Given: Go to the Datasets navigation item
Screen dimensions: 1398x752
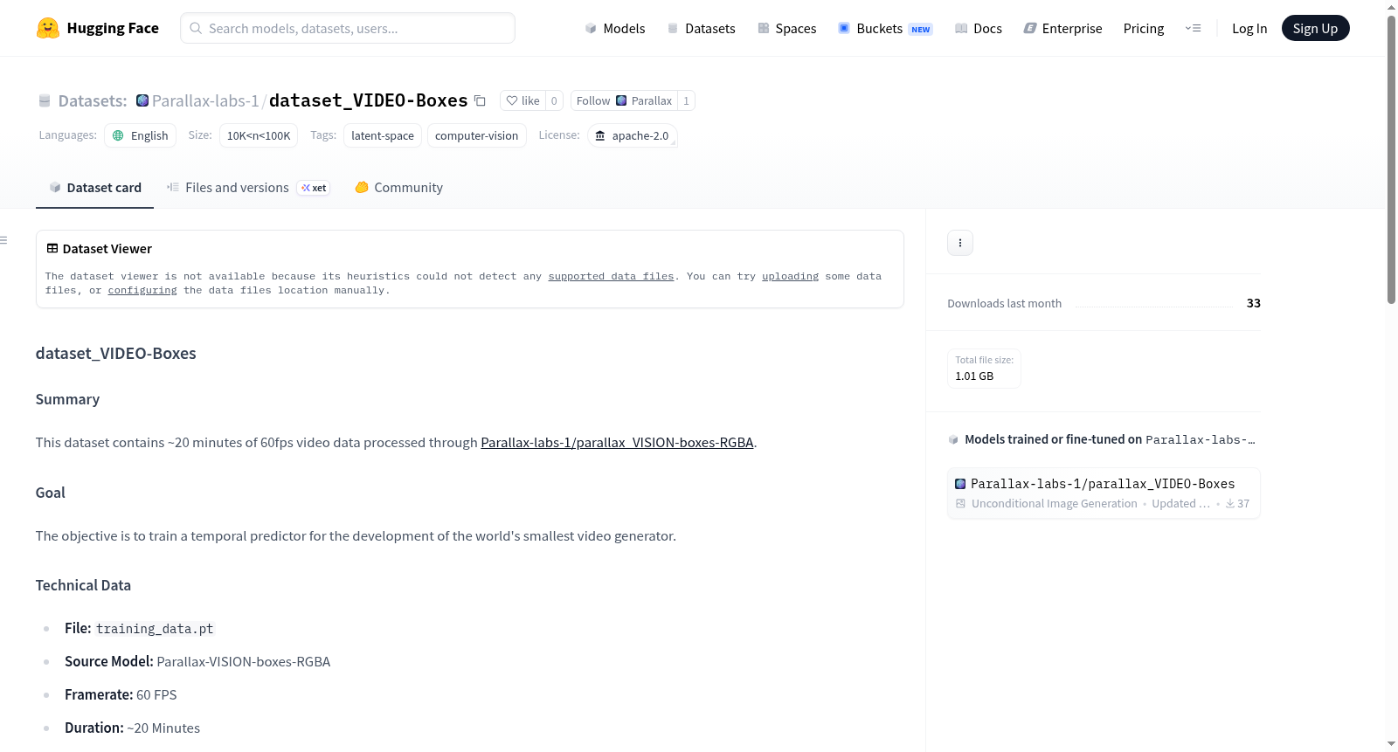Looking at the screenshot, I should [x=701, y=28].
